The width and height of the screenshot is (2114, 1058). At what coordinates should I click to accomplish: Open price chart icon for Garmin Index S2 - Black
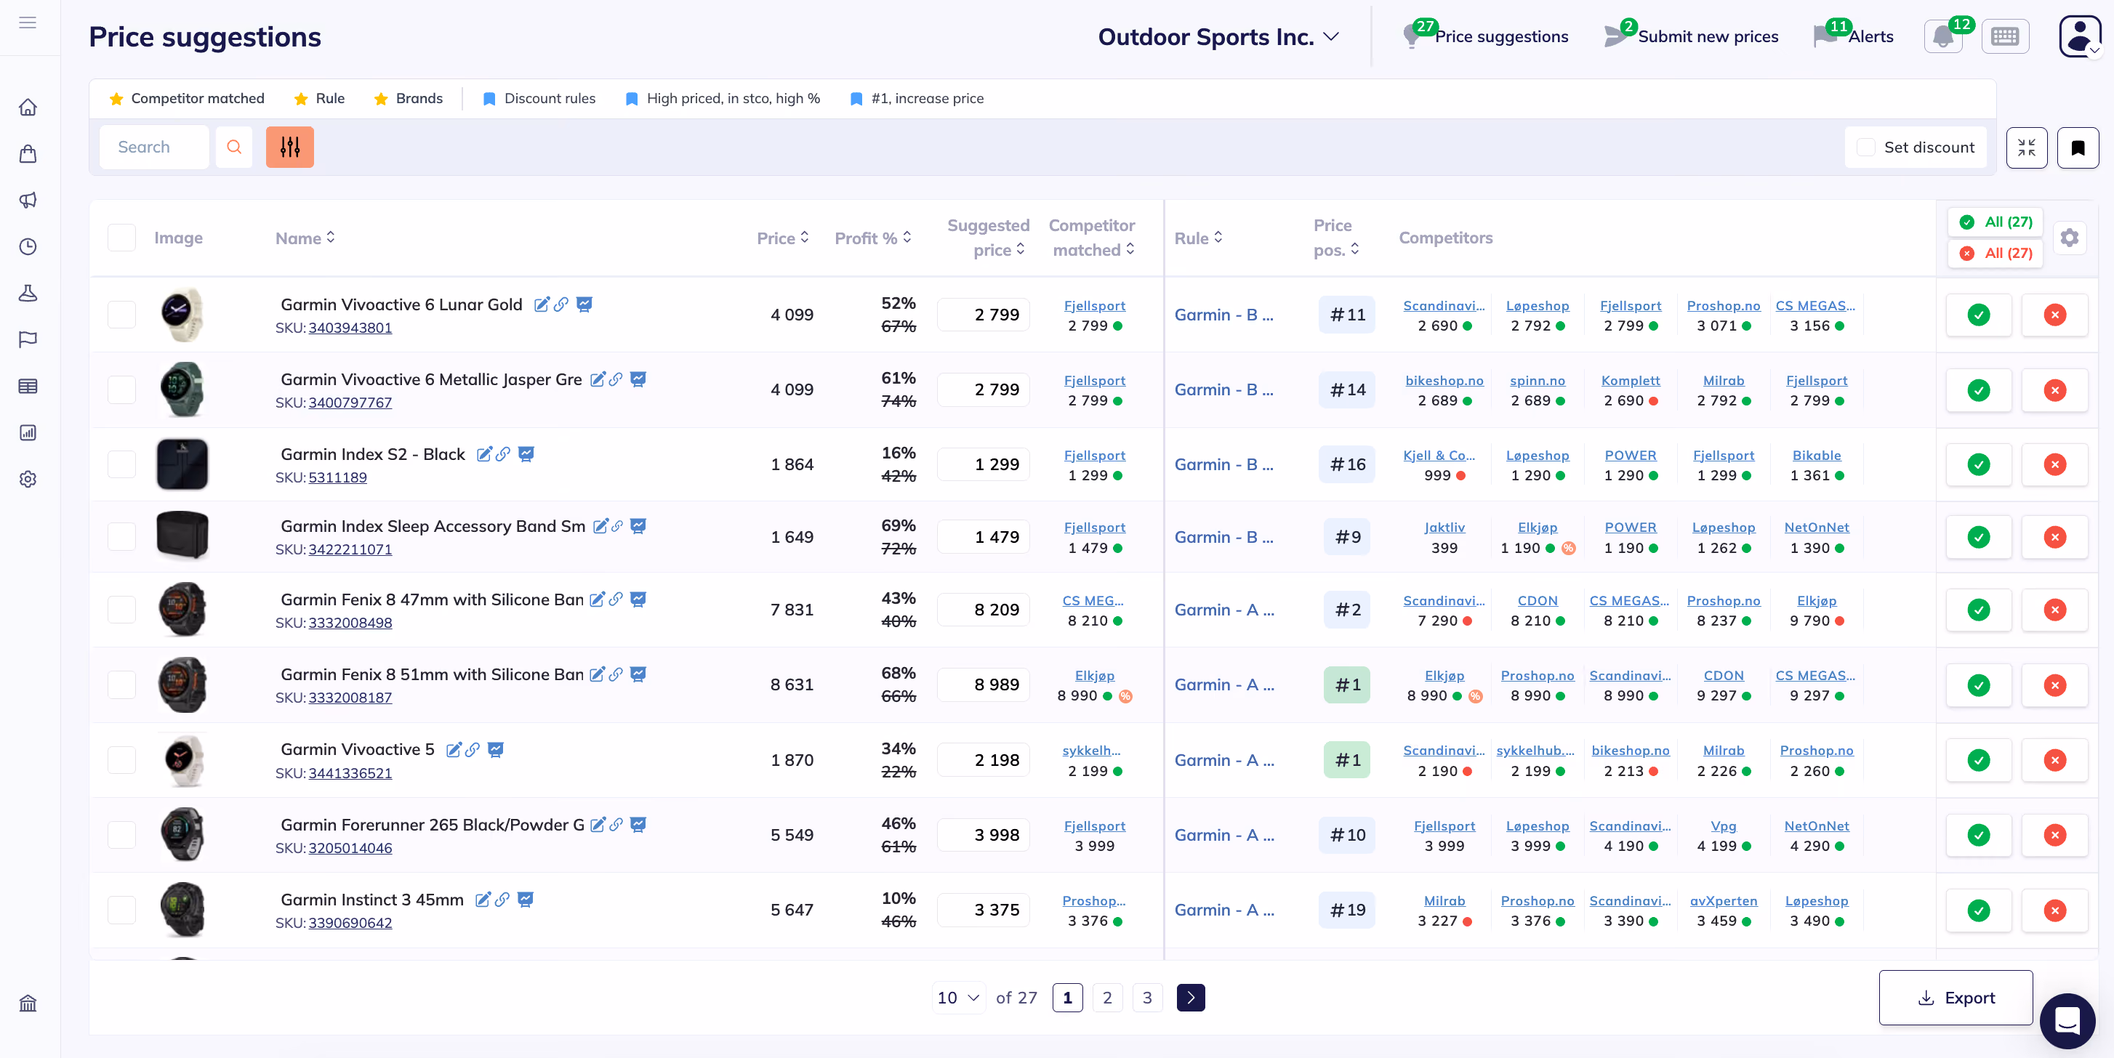click(526, 454)
